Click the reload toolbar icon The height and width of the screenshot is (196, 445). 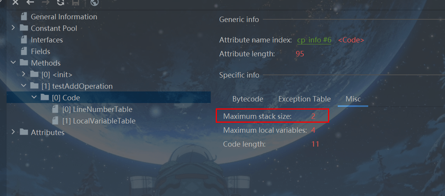click(60, 3)
